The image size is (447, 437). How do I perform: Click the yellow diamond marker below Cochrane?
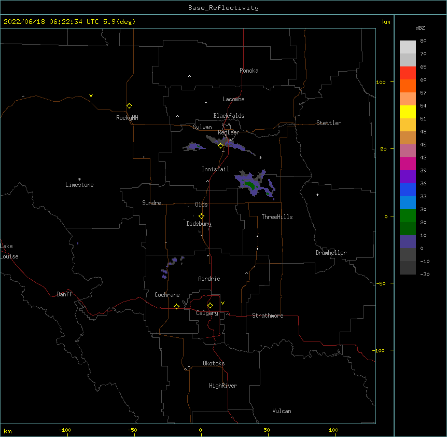(x=176, y=306)
